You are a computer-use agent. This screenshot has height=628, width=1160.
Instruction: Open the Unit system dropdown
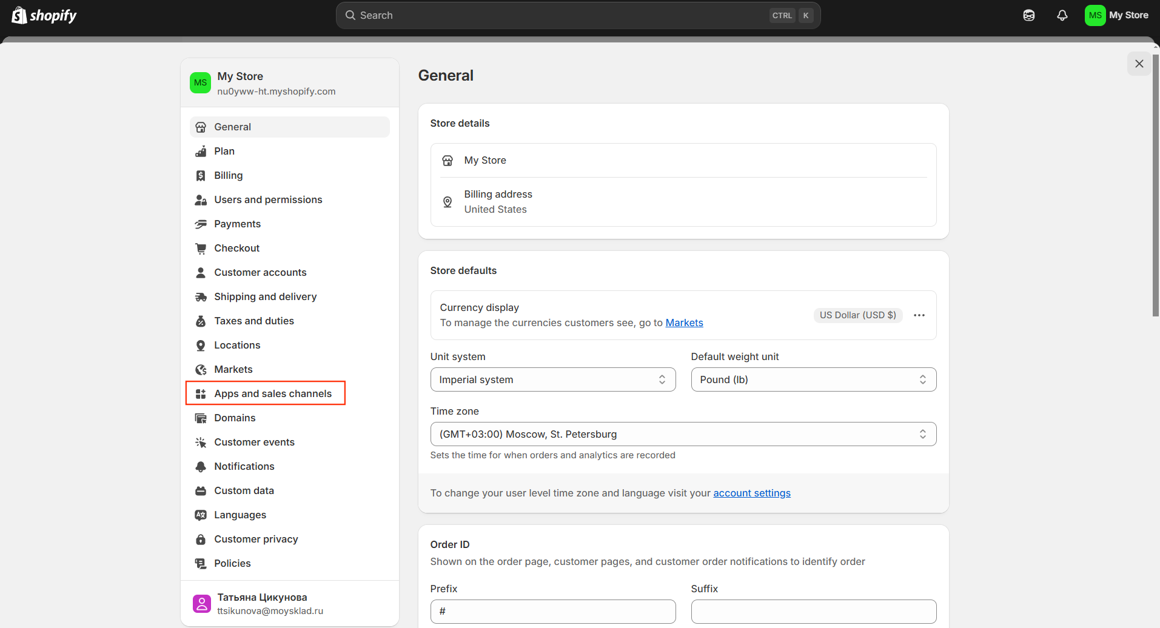553,379
